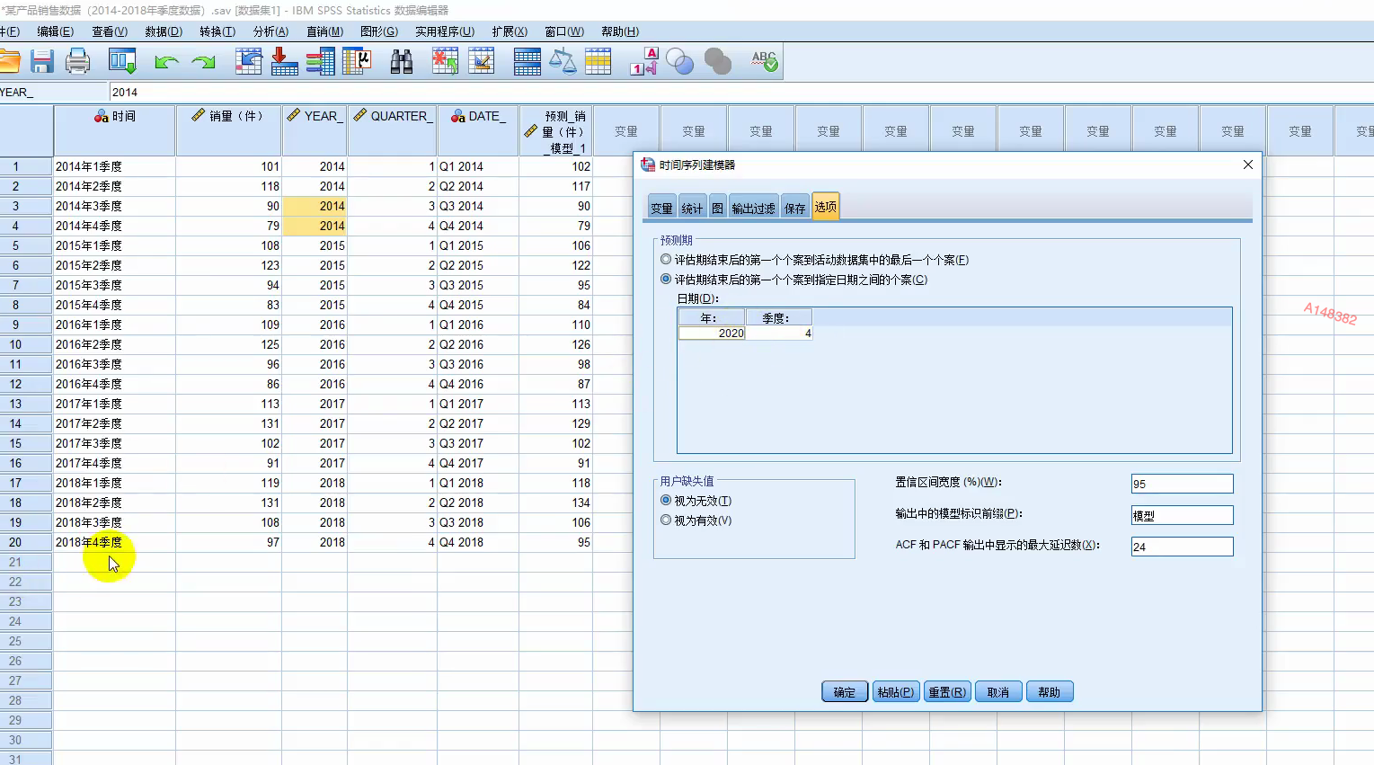Confirm the dialog with 确定 button
This screenshot has width=1374, height=765.
(x=845, y=692)
